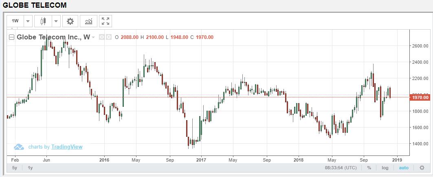This screenshot has width=433, height=177.
Task: Click the 1970.00 current price label
Action: tap(420, 97)
